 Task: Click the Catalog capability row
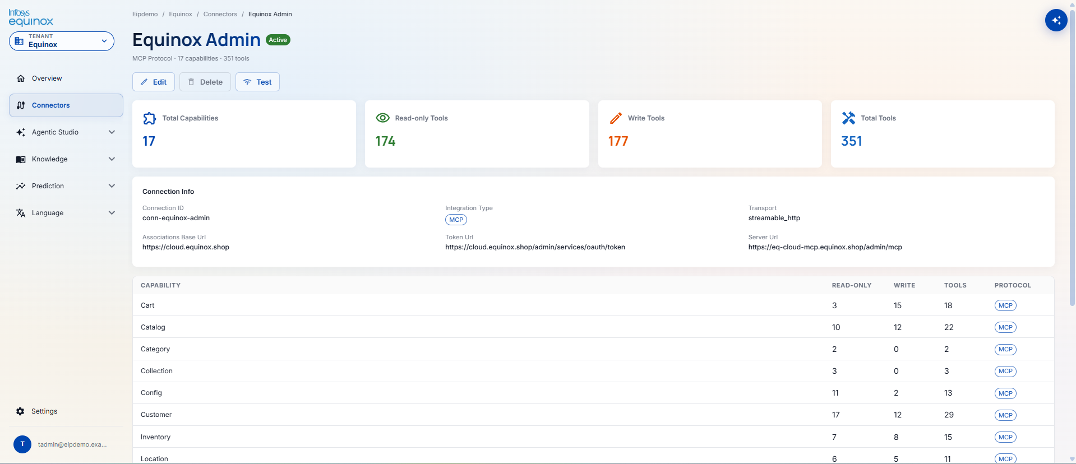[x=593, y=327]
